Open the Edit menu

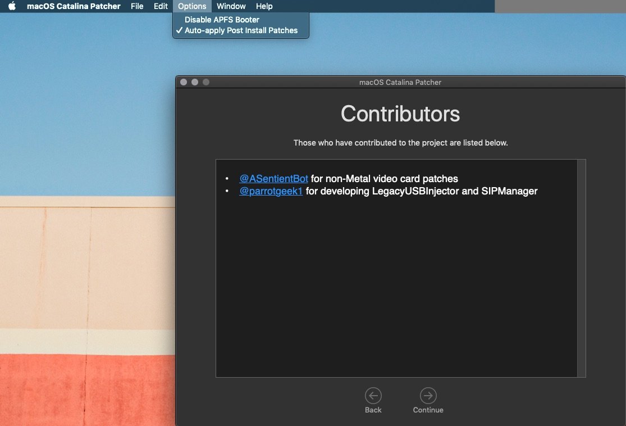pos(161,6)
